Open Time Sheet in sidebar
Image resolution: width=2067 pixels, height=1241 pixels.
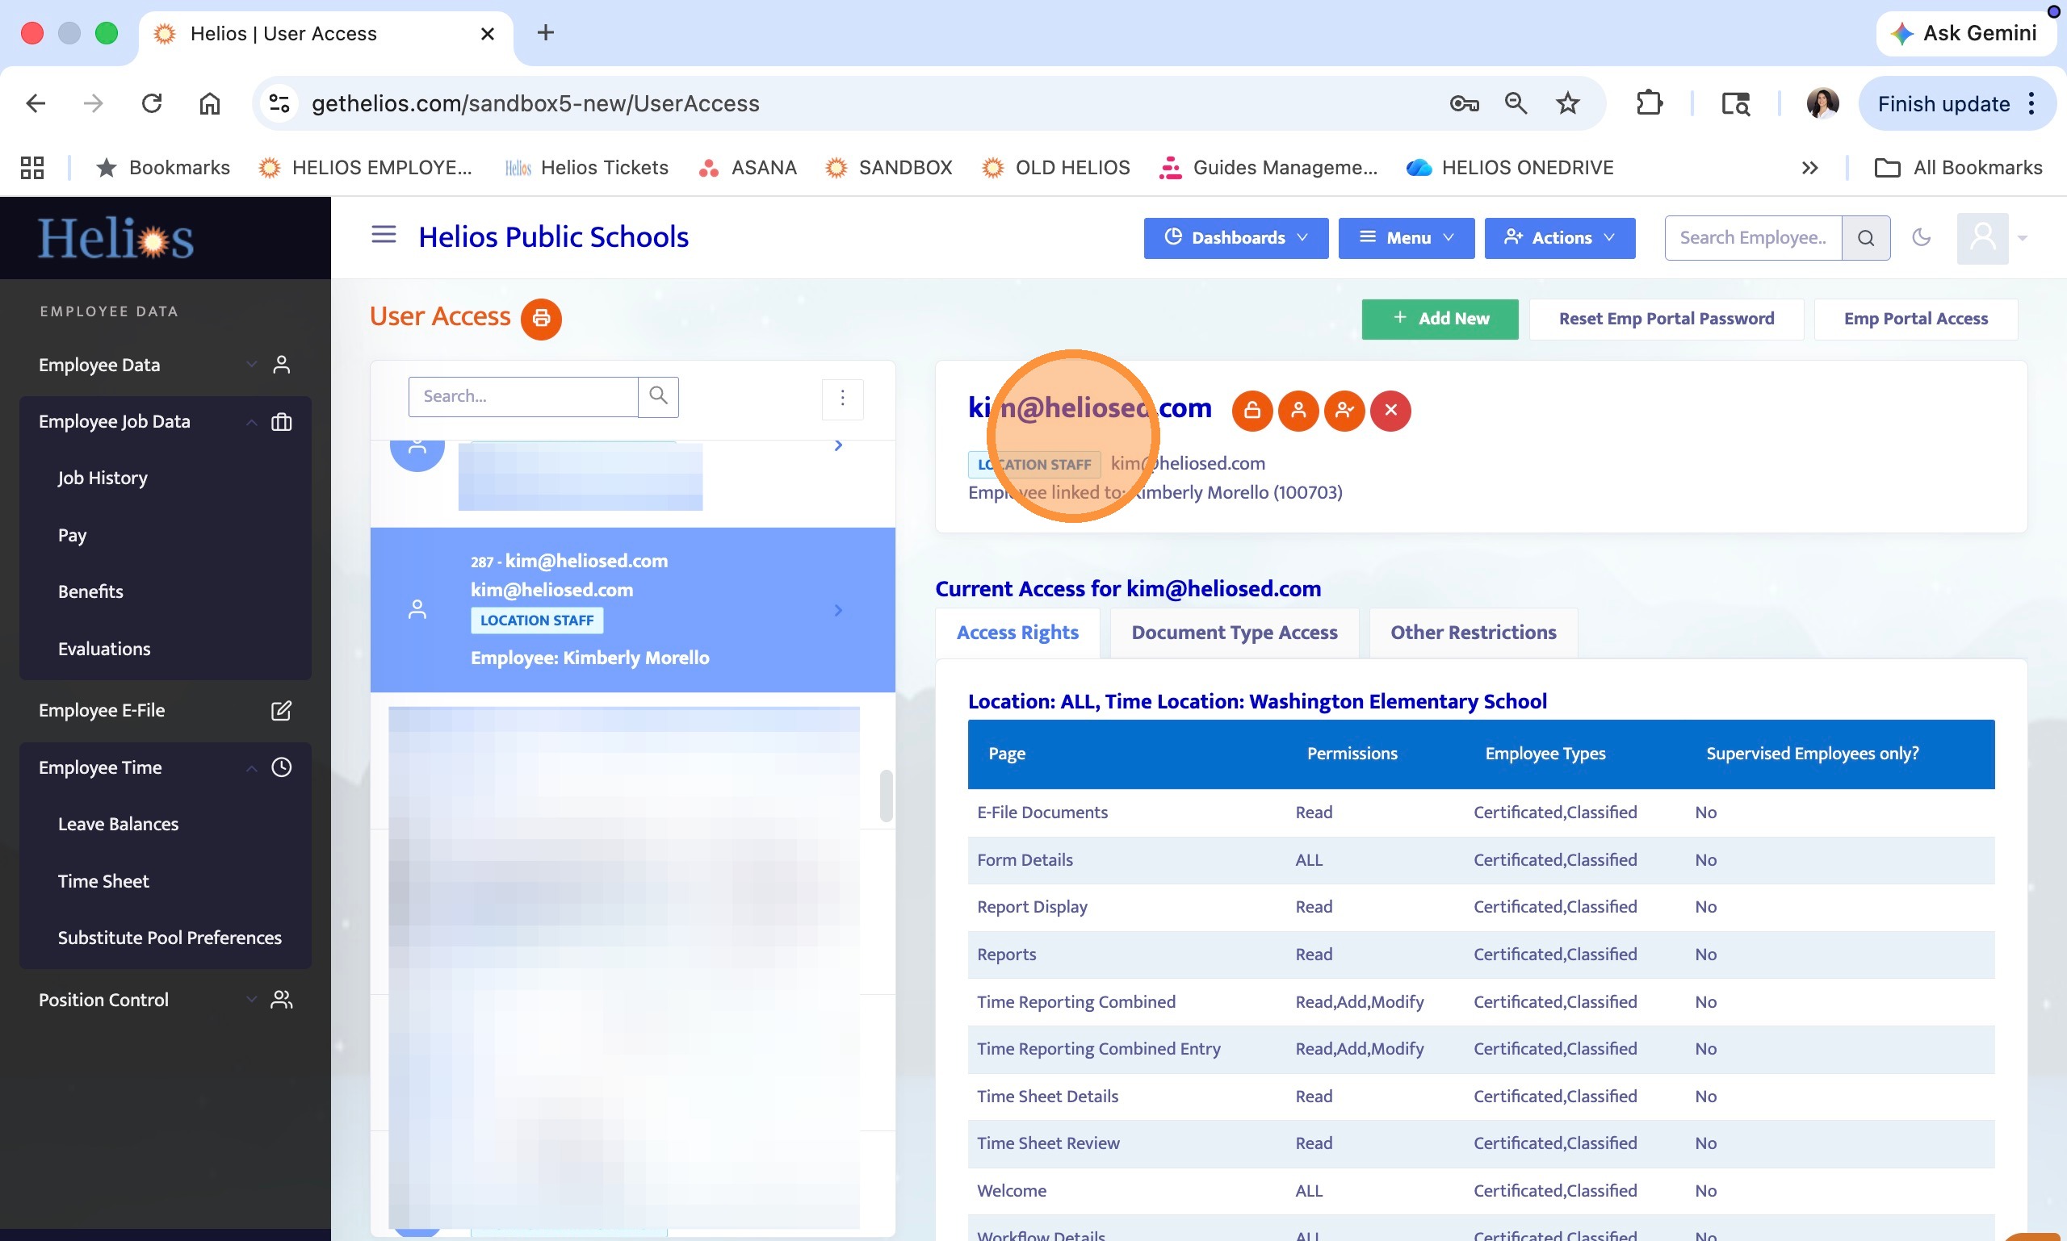click(x=104, y=881)
